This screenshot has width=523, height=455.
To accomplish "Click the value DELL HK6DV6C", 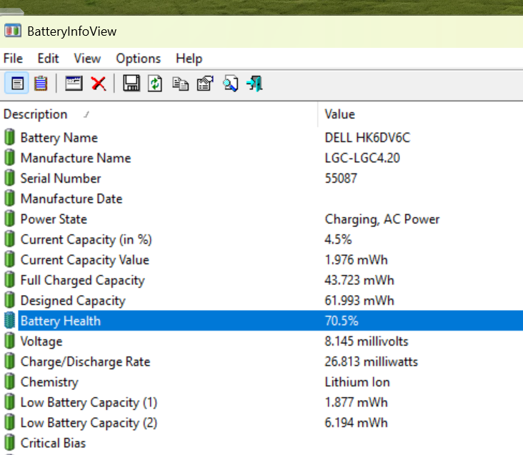I will 367,138.
